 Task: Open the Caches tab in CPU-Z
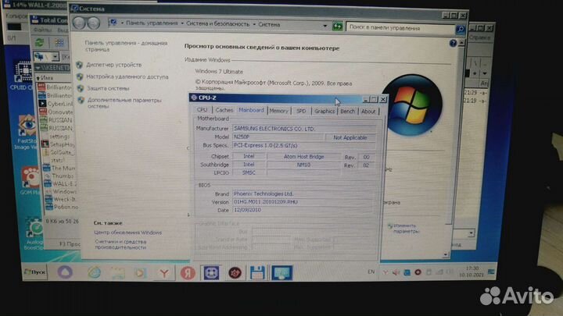224,110
